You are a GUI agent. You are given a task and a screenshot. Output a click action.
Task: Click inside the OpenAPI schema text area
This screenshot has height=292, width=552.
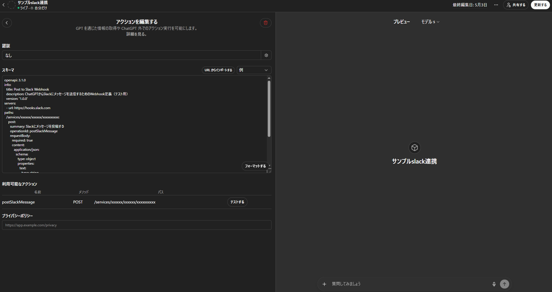[134, 124]
